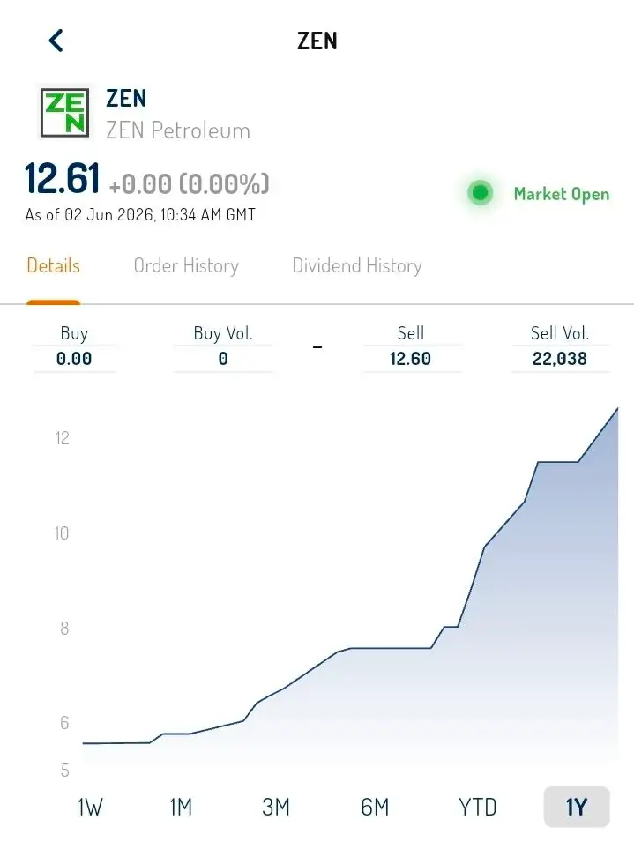The width and height of the screenshot is (634, 864).
Task: Tap the Market Open status text
Action: click(562, 194)
